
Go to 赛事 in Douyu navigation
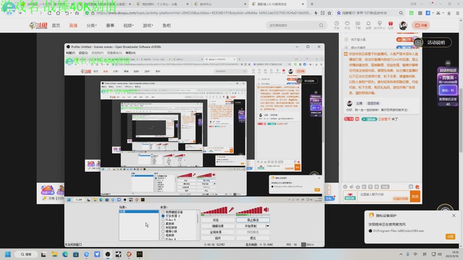point(110,25)
